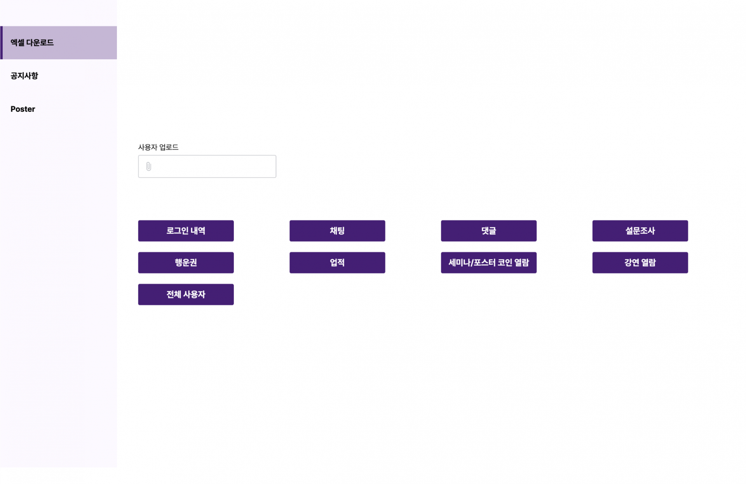The image size is (746, 484).
Task: Go to 공지사항 in the sidebar
Action: [24, 76]
